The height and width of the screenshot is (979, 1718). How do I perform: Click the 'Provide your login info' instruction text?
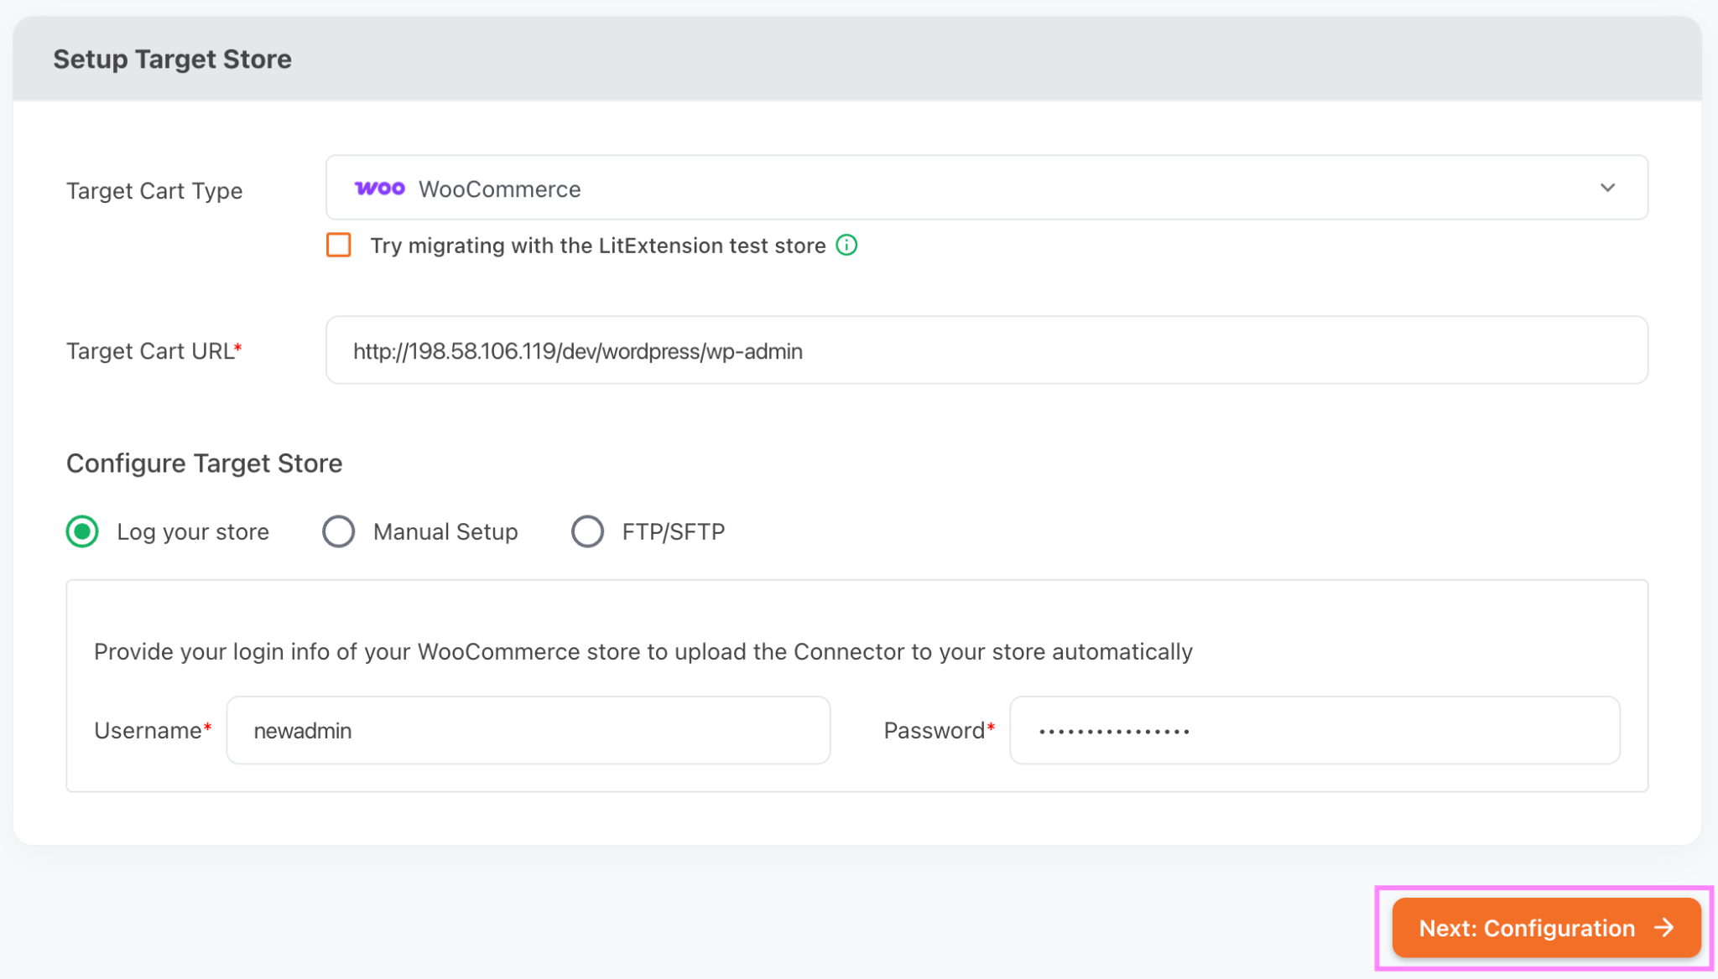tap(643, 652)
